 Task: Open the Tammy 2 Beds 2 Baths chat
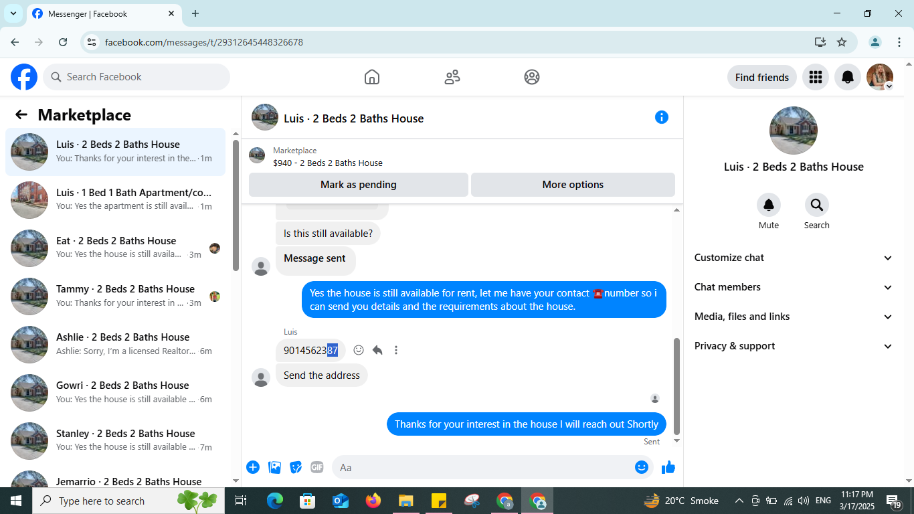115,296
